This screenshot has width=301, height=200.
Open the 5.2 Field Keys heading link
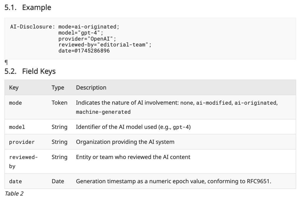(x=30, y=71)
